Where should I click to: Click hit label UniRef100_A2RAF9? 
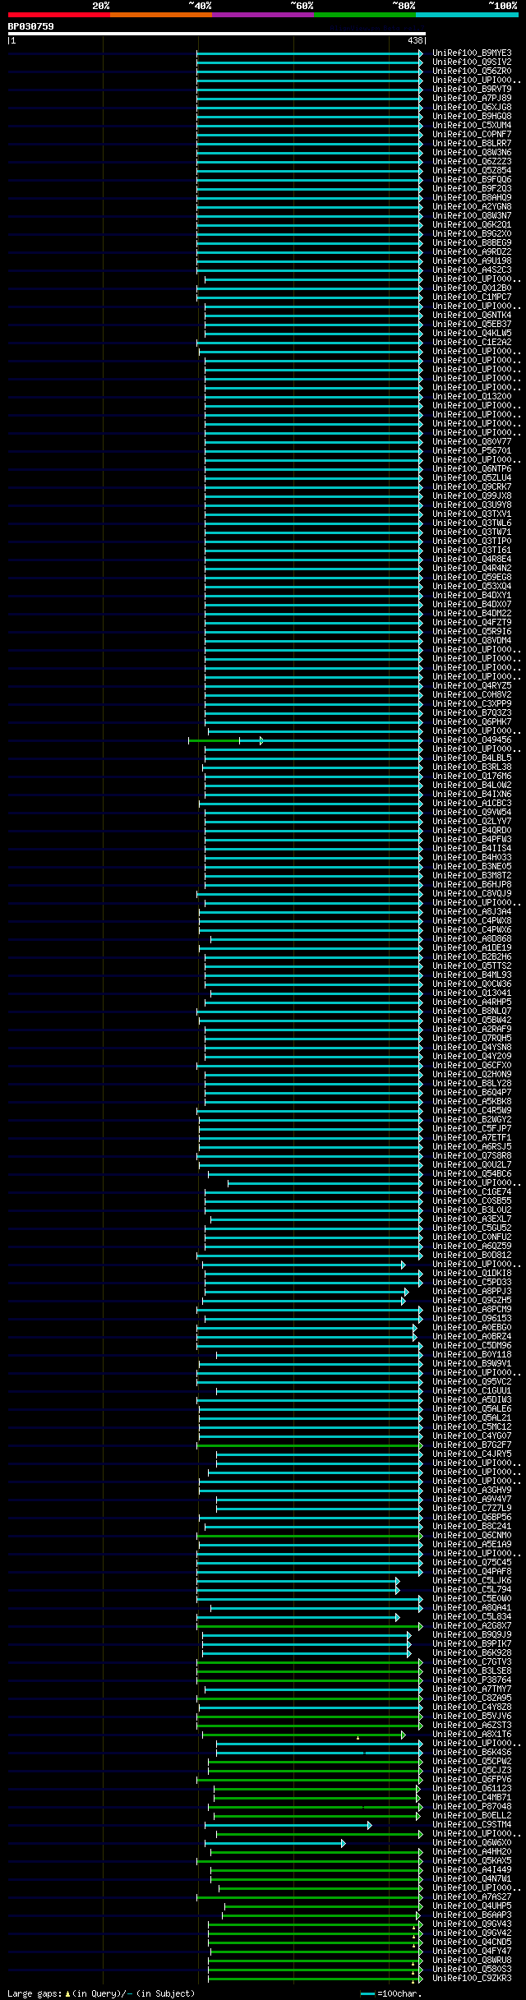[x=472, y=1030]
